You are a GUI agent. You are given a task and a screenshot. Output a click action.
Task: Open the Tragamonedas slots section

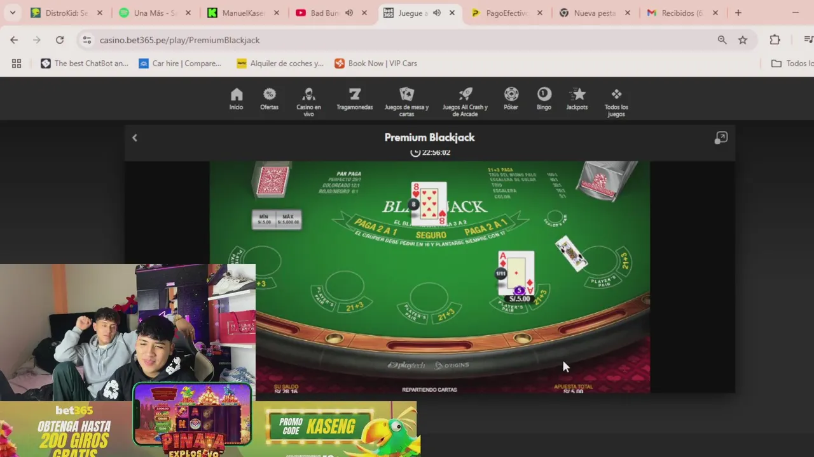pyautogui.click(x=355, y=100)
